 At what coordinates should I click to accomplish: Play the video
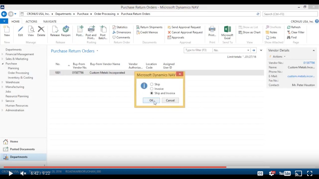11,173
